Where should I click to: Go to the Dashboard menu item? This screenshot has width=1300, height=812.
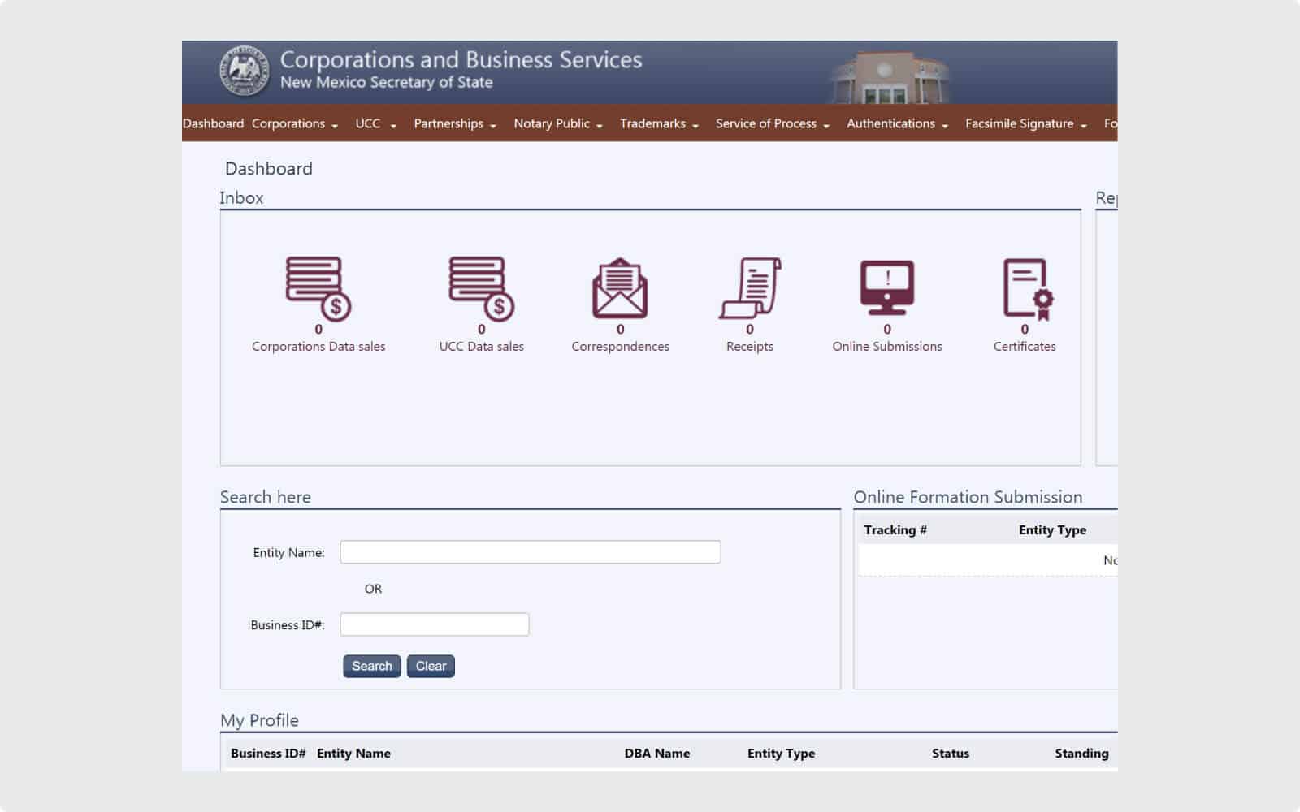tap(213, 123)
